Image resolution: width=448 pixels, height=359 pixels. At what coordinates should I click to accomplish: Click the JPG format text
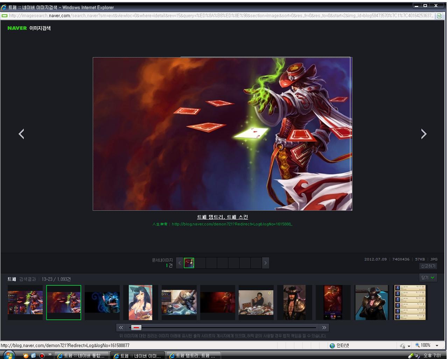[434, 259]
